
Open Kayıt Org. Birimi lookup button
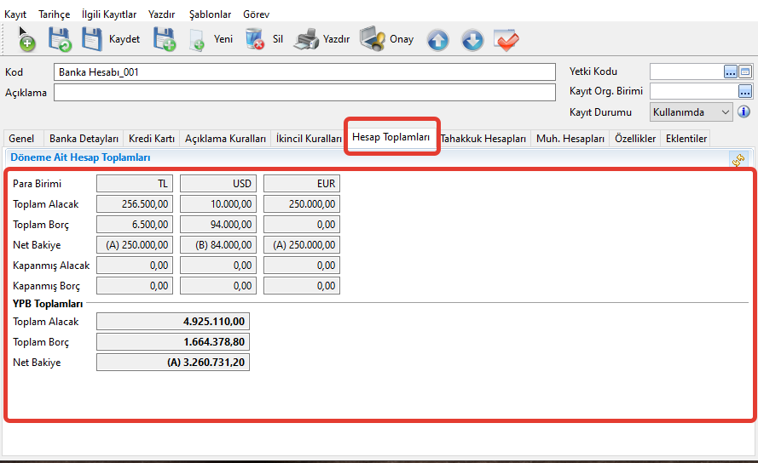(744, 91)
